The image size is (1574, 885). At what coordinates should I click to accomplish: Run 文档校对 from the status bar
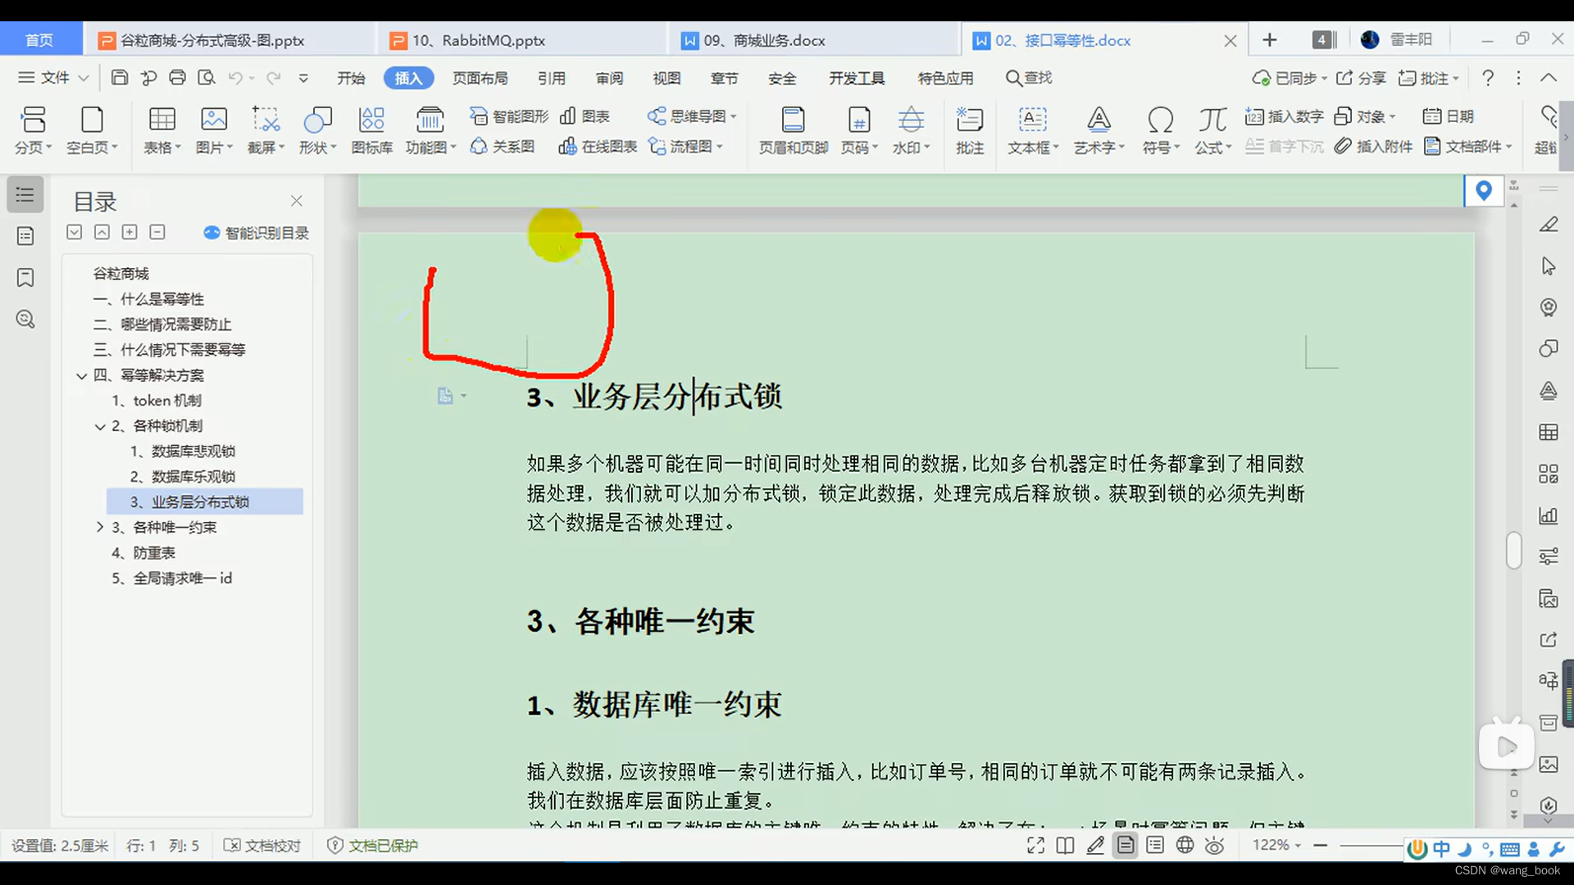click(262, 845)
